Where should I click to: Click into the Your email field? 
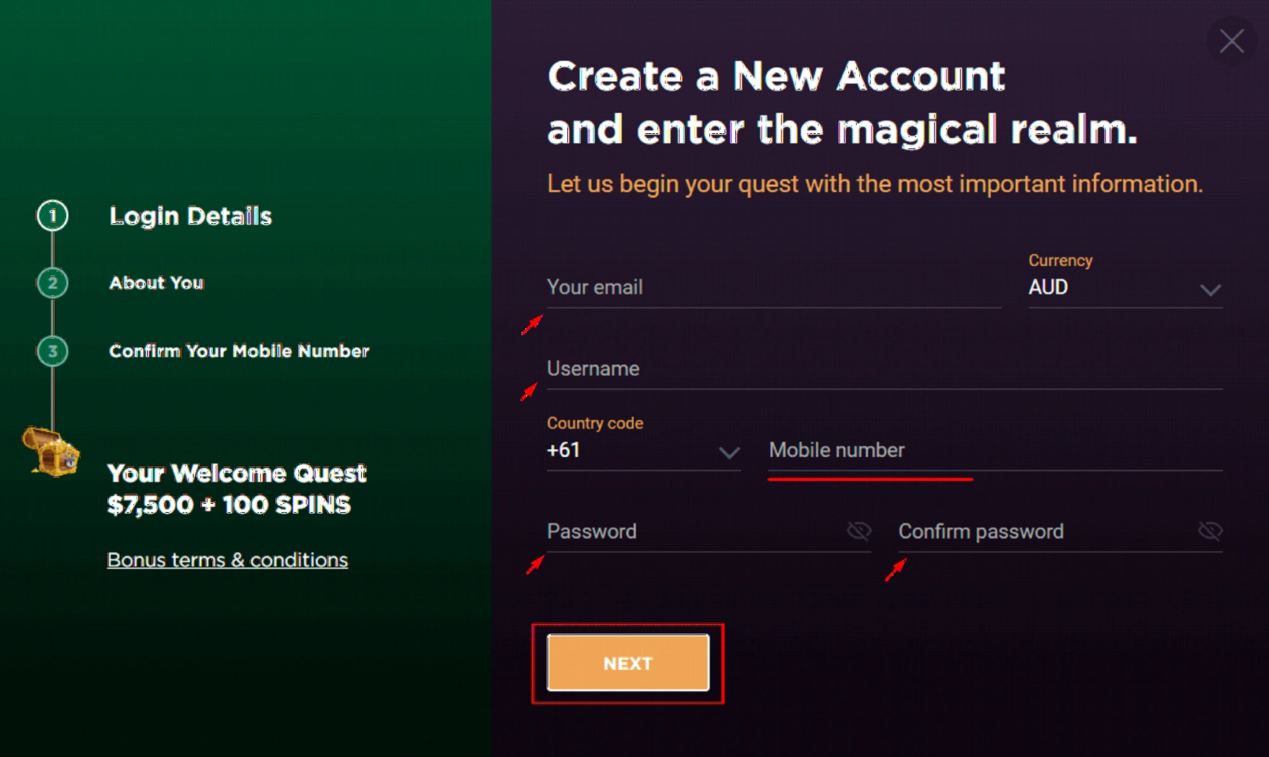698,287
